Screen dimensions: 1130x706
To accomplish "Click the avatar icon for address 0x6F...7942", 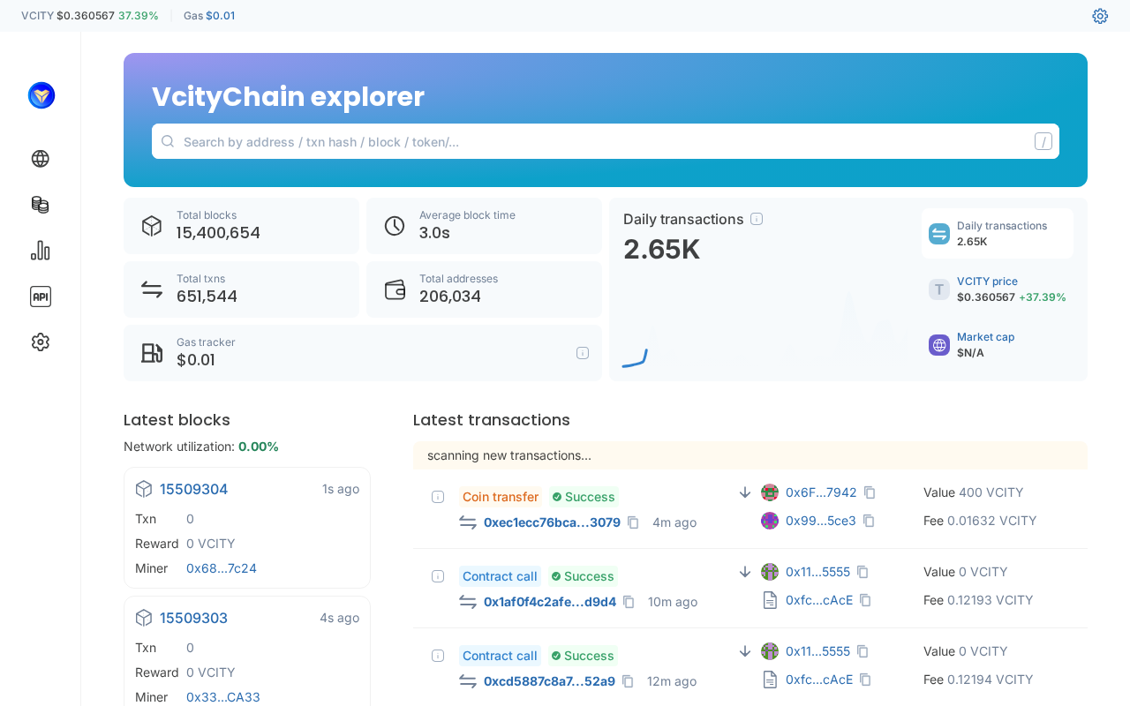I will (x=770, y=492).
